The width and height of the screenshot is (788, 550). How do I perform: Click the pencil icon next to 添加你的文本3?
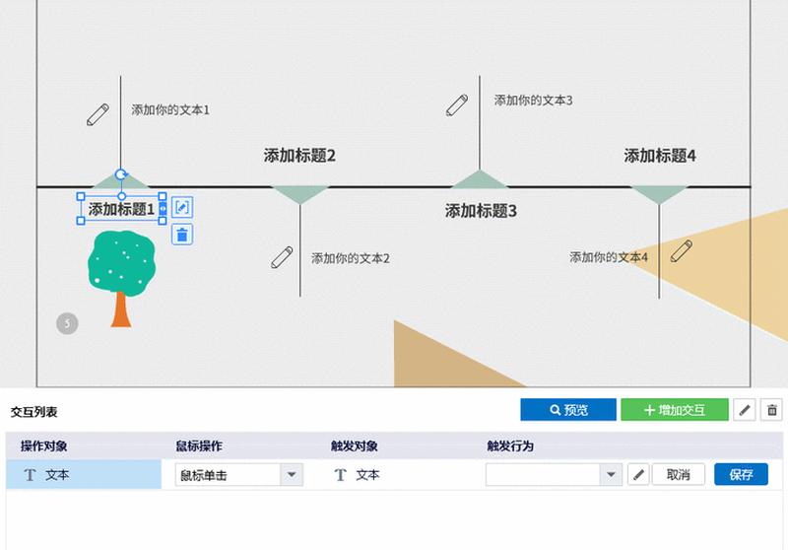click(457, 105)
